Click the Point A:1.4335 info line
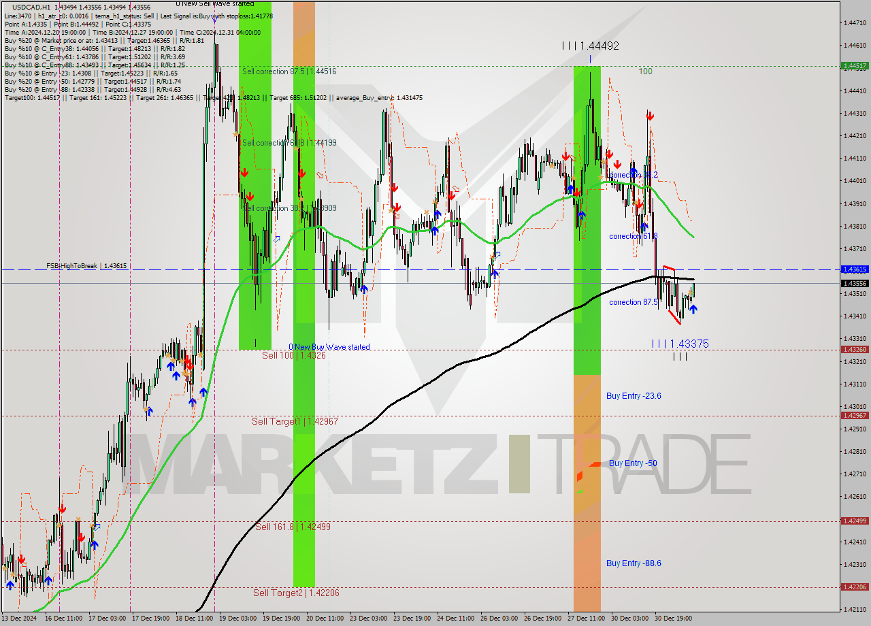Image resolution: width=871 pixels, height=626 pixels. [x=78, y=24]
